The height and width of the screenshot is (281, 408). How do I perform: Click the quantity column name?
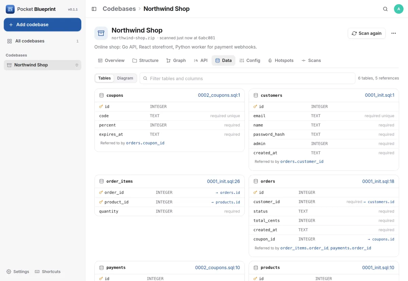(x=109, y=212)
